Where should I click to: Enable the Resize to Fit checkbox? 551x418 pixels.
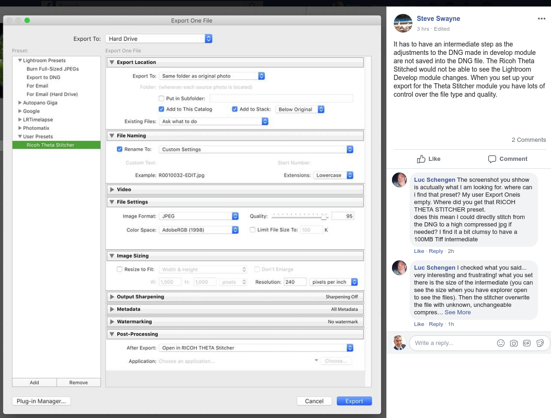click(119, 269)
